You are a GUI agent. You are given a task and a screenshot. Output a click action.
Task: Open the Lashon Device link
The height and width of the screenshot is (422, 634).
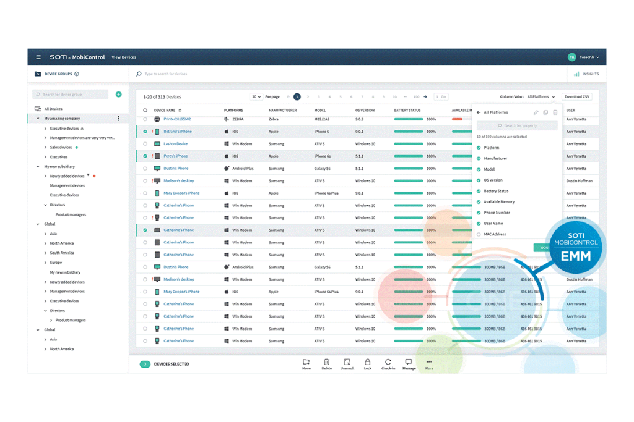[x=175, y=144]
